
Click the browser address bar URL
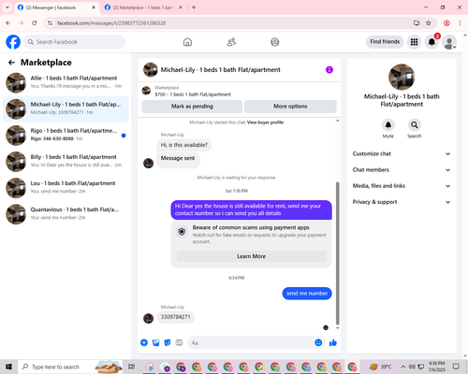(111, 23)
